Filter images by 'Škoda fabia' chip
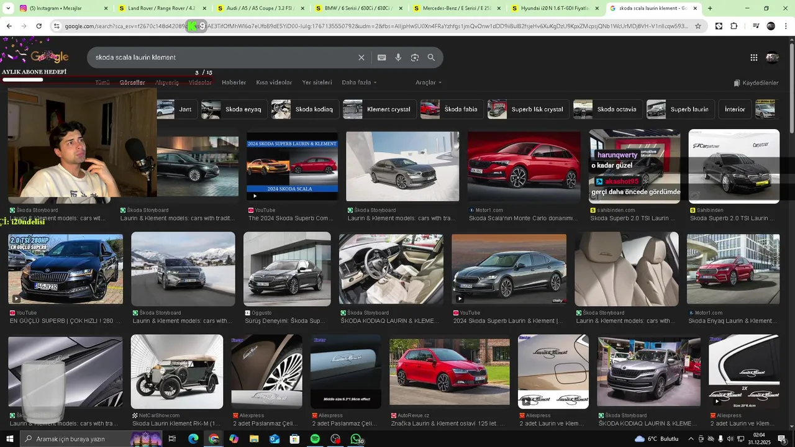Image resolution: width=795 pixels, height=447 pixels. [x=452, y=109]
